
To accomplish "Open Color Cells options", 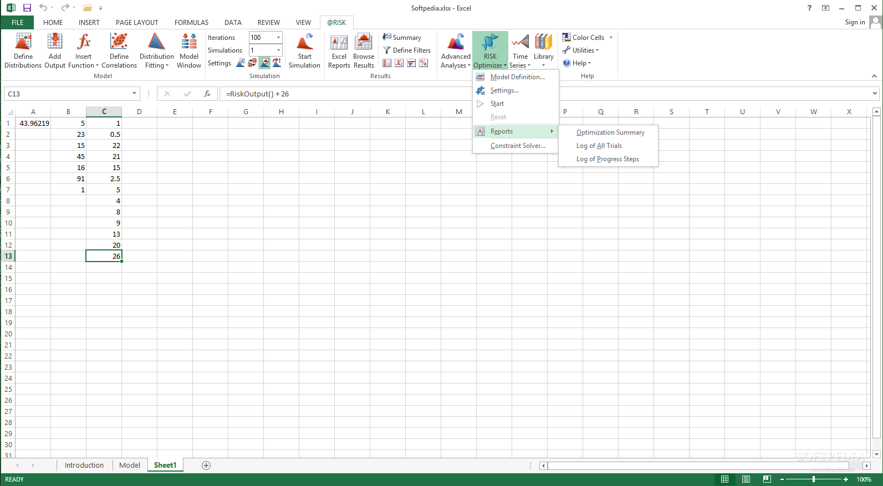I will [x=588, y=38].
